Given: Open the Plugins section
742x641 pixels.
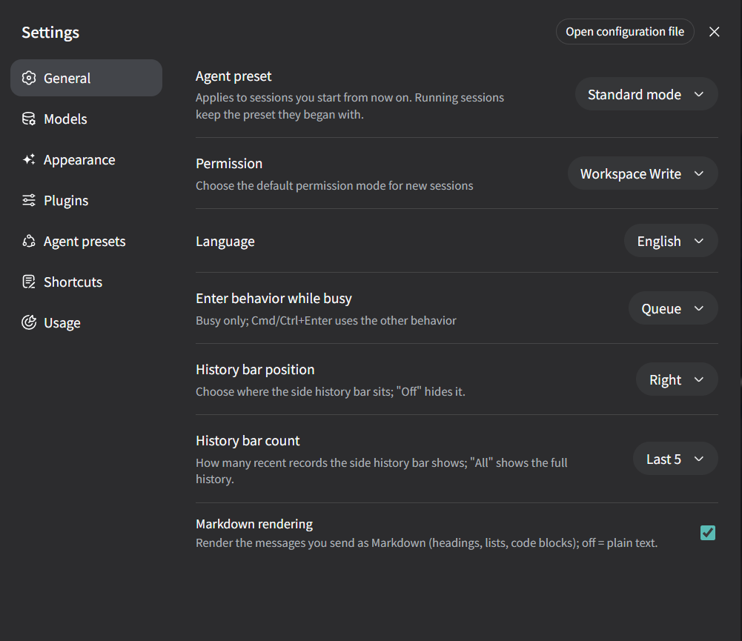Looking at the screenshot, I should (x=86, y=200).
